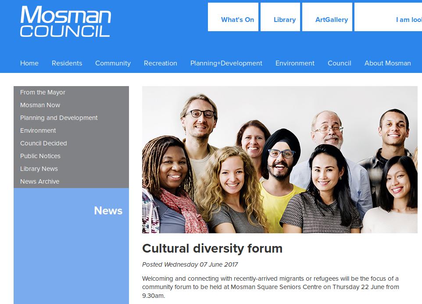The image size is (422, 304).
Task: Open the ArtGallery button
Action: [x=327, y=17]
